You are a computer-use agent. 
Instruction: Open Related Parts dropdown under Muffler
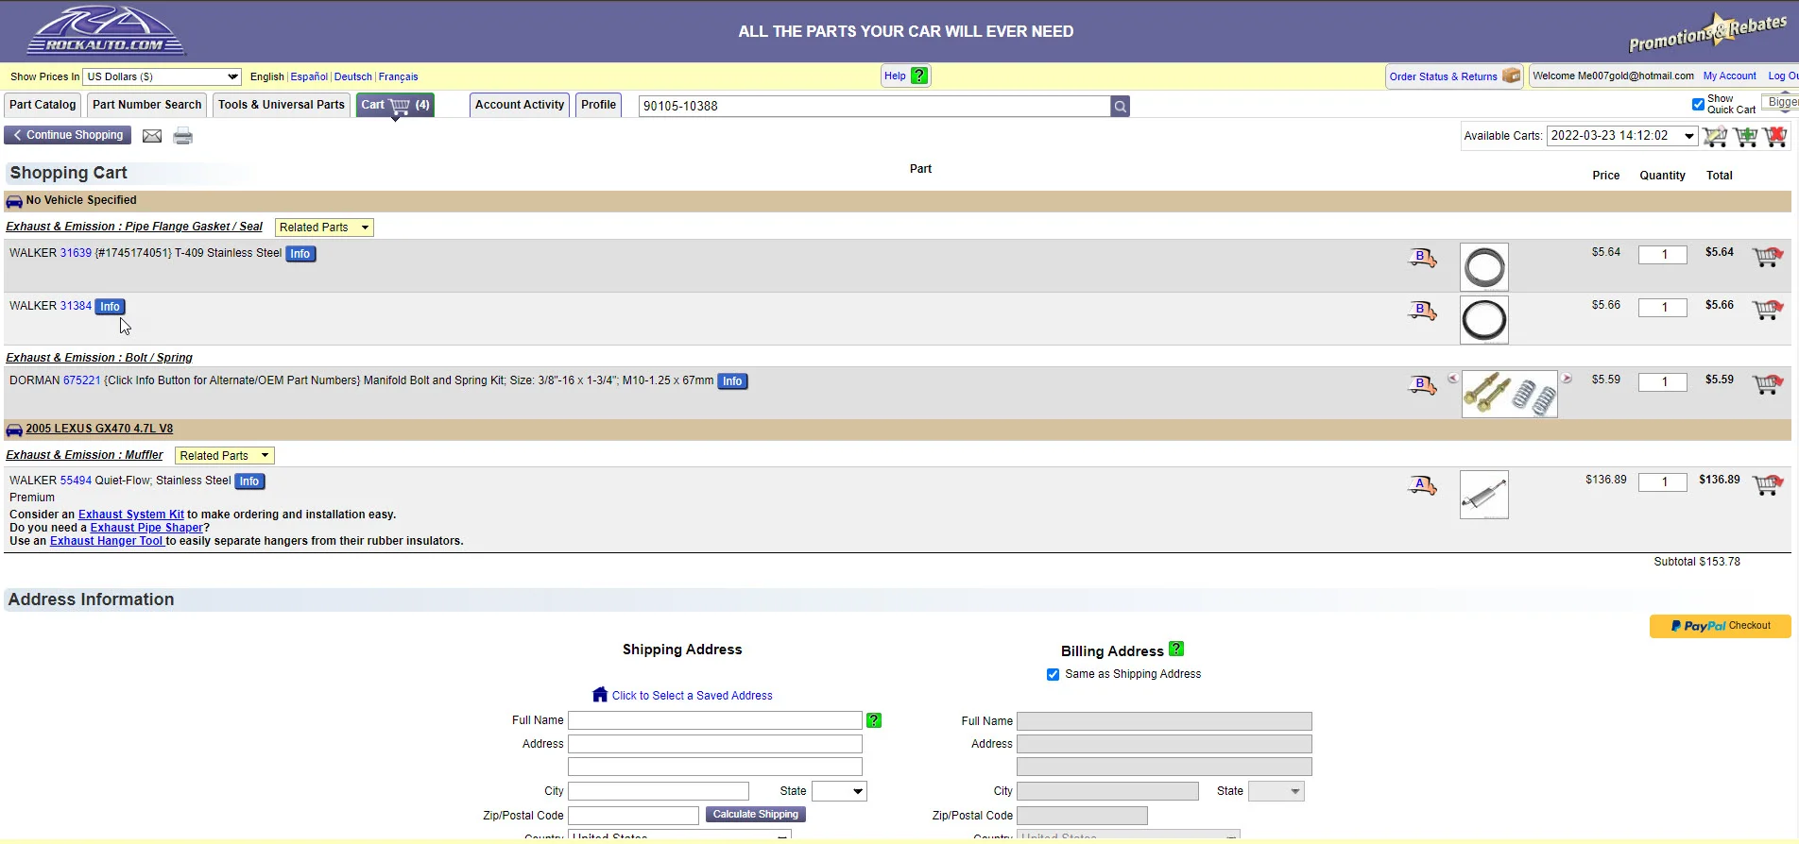coord(225,456)
